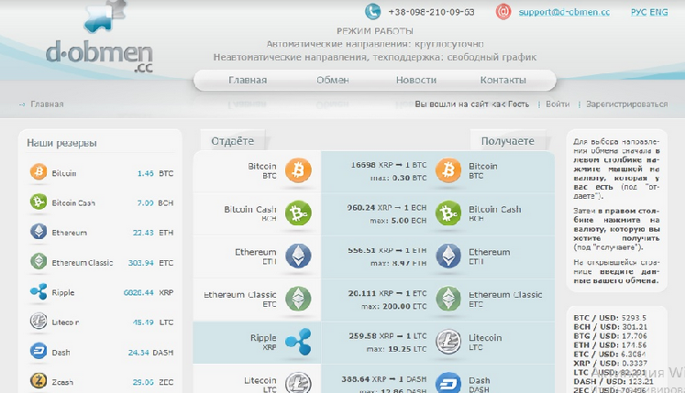Go to the Новости menu item
This screenshot has height=393, width=685.
pyautogui.click(x=415, y=81)
